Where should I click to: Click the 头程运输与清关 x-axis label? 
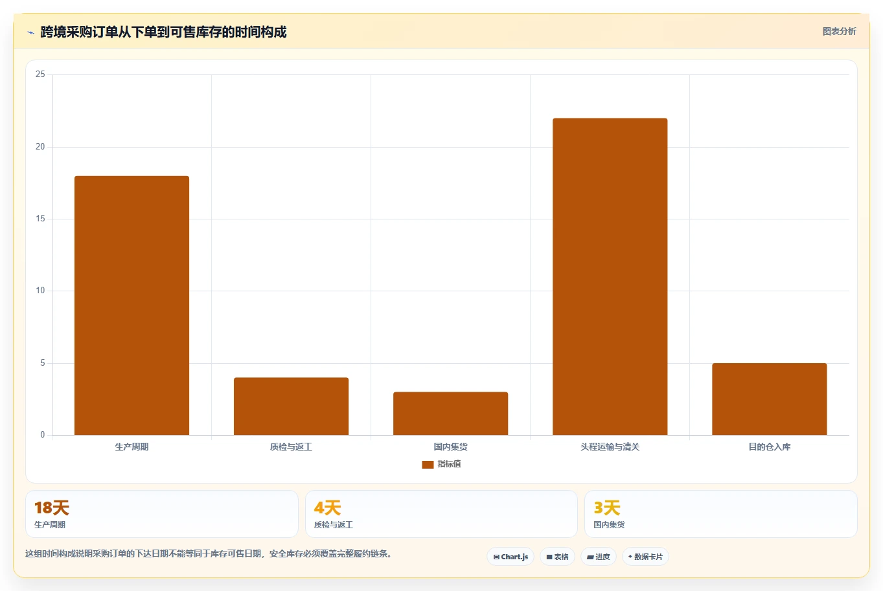tap(610, 447)
